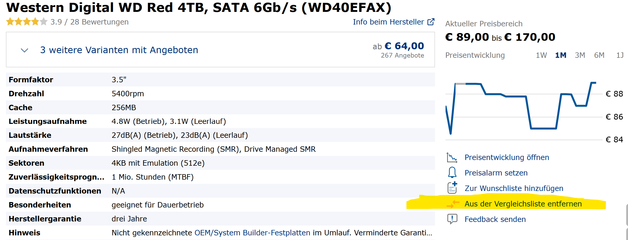Click the feedback speech bubble icon

pos(452,219)
